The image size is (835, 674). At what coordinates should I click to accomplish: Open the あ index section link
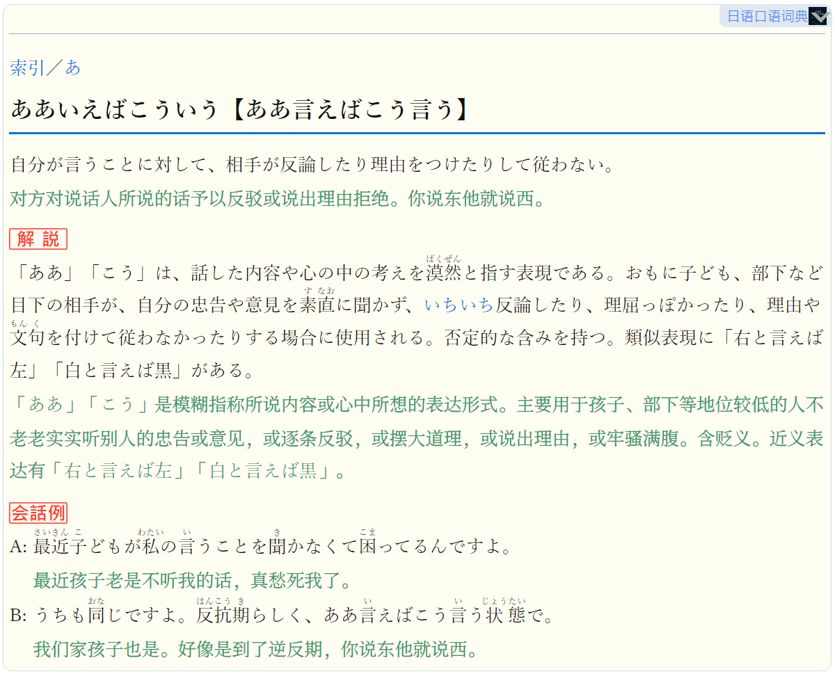point(72,67)
